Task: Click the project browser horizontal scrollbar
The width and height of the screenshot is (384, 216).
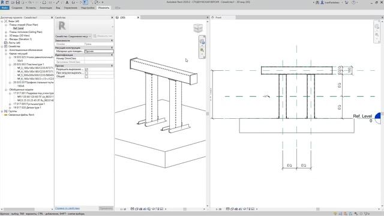Action: pos(19,209)
